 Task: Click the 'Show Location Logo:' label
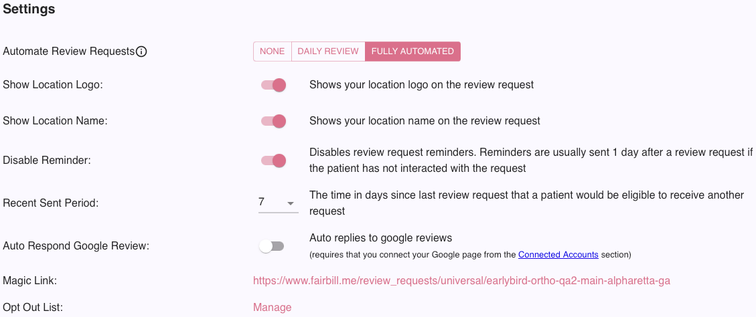tap(53, 86)
